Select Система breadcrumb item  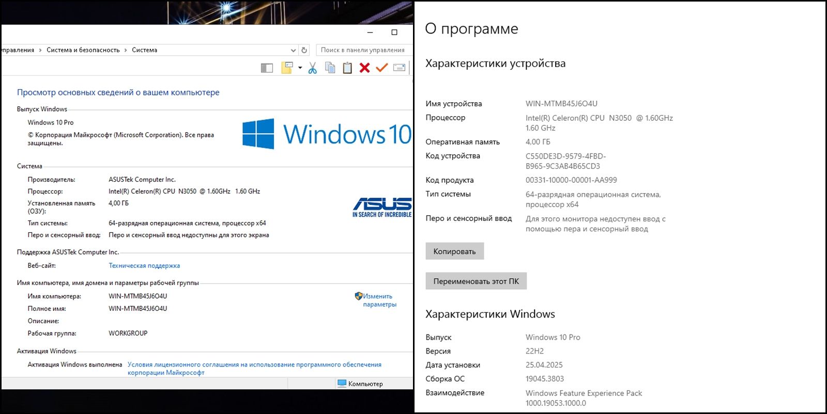[x=145, y=50]
